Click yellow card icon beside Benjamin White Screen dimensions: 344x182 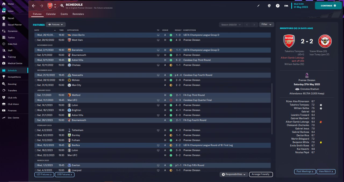(x=321, y=142)
